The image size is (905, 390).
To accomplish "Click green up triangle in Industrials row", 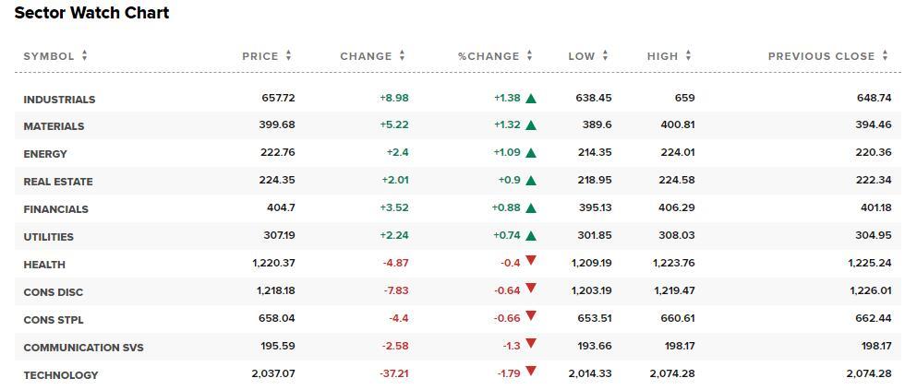I will coord(531,98).
